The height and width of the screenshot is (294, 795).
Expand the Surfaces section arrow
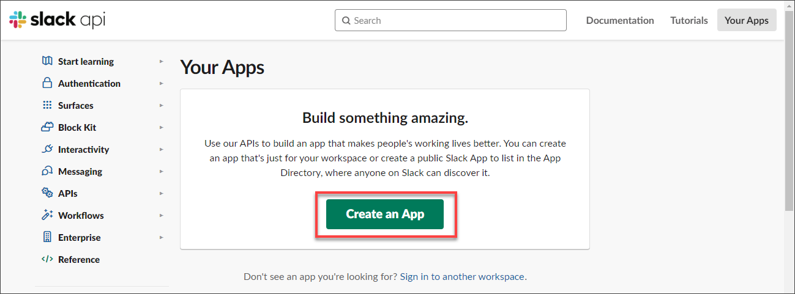coord(162,105)
